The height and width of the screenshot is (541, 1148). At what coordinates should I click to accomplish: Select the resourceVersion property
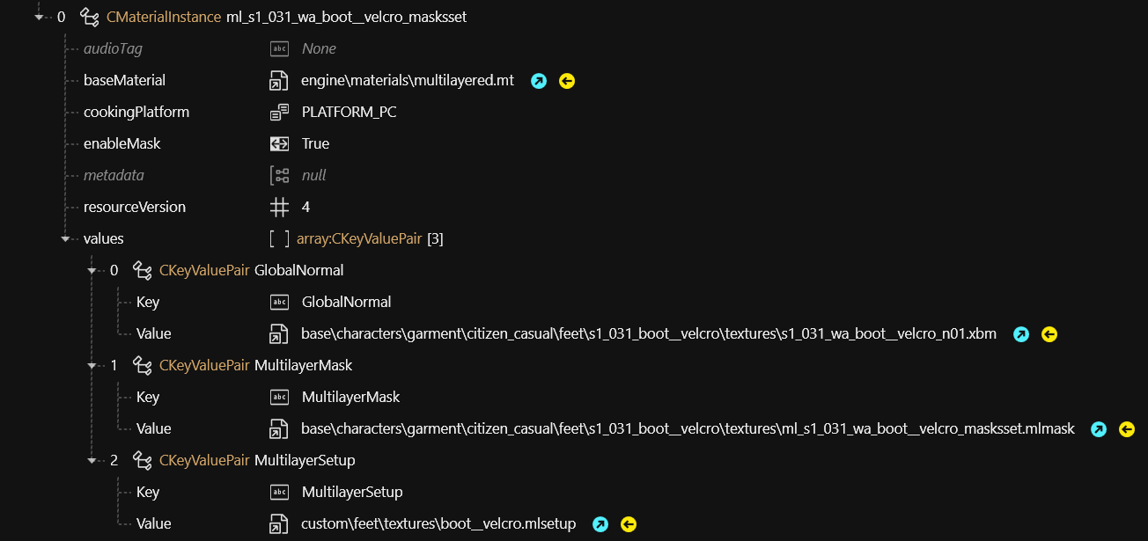(135, 207)
